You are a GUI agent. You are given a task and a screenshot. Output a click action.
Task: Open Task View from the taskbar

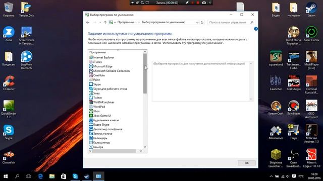point(28,176)
